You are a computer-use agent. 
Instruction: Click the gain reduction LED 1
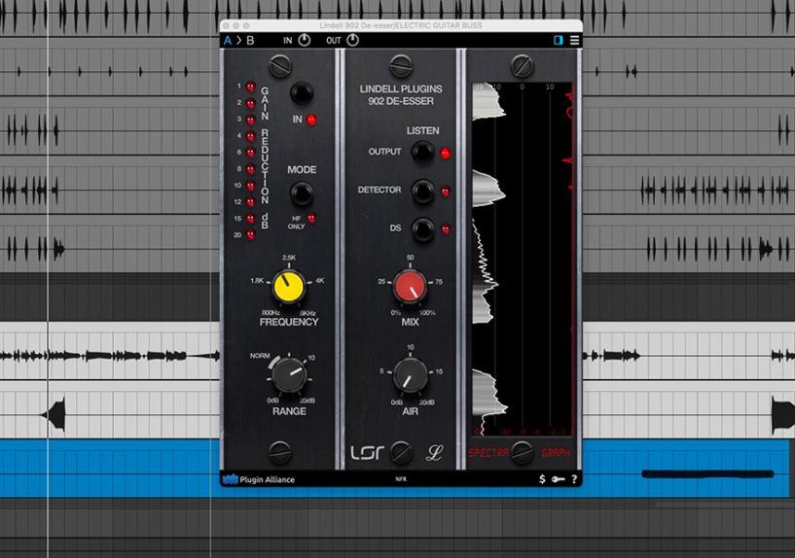[x=250, y=87]
